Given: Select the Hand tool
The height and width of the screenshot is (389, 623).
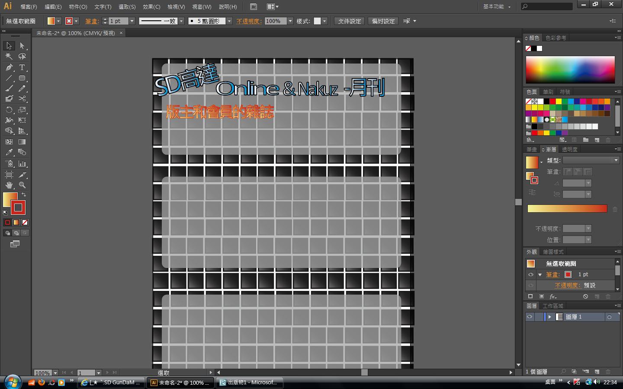Looking at the screenshot, I should click(x=9, y=185).
